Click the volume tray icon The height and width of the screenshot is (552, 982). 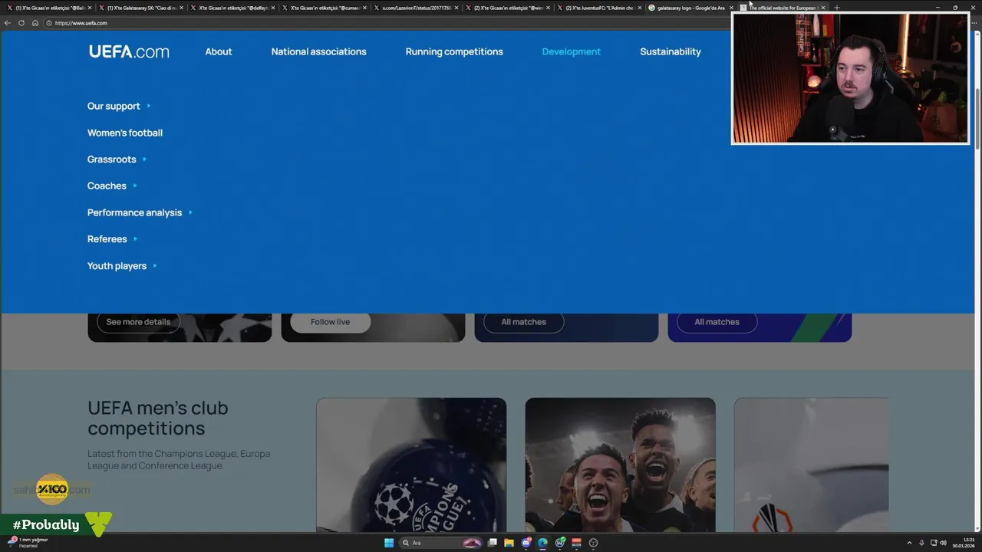[x=943, y=543]
